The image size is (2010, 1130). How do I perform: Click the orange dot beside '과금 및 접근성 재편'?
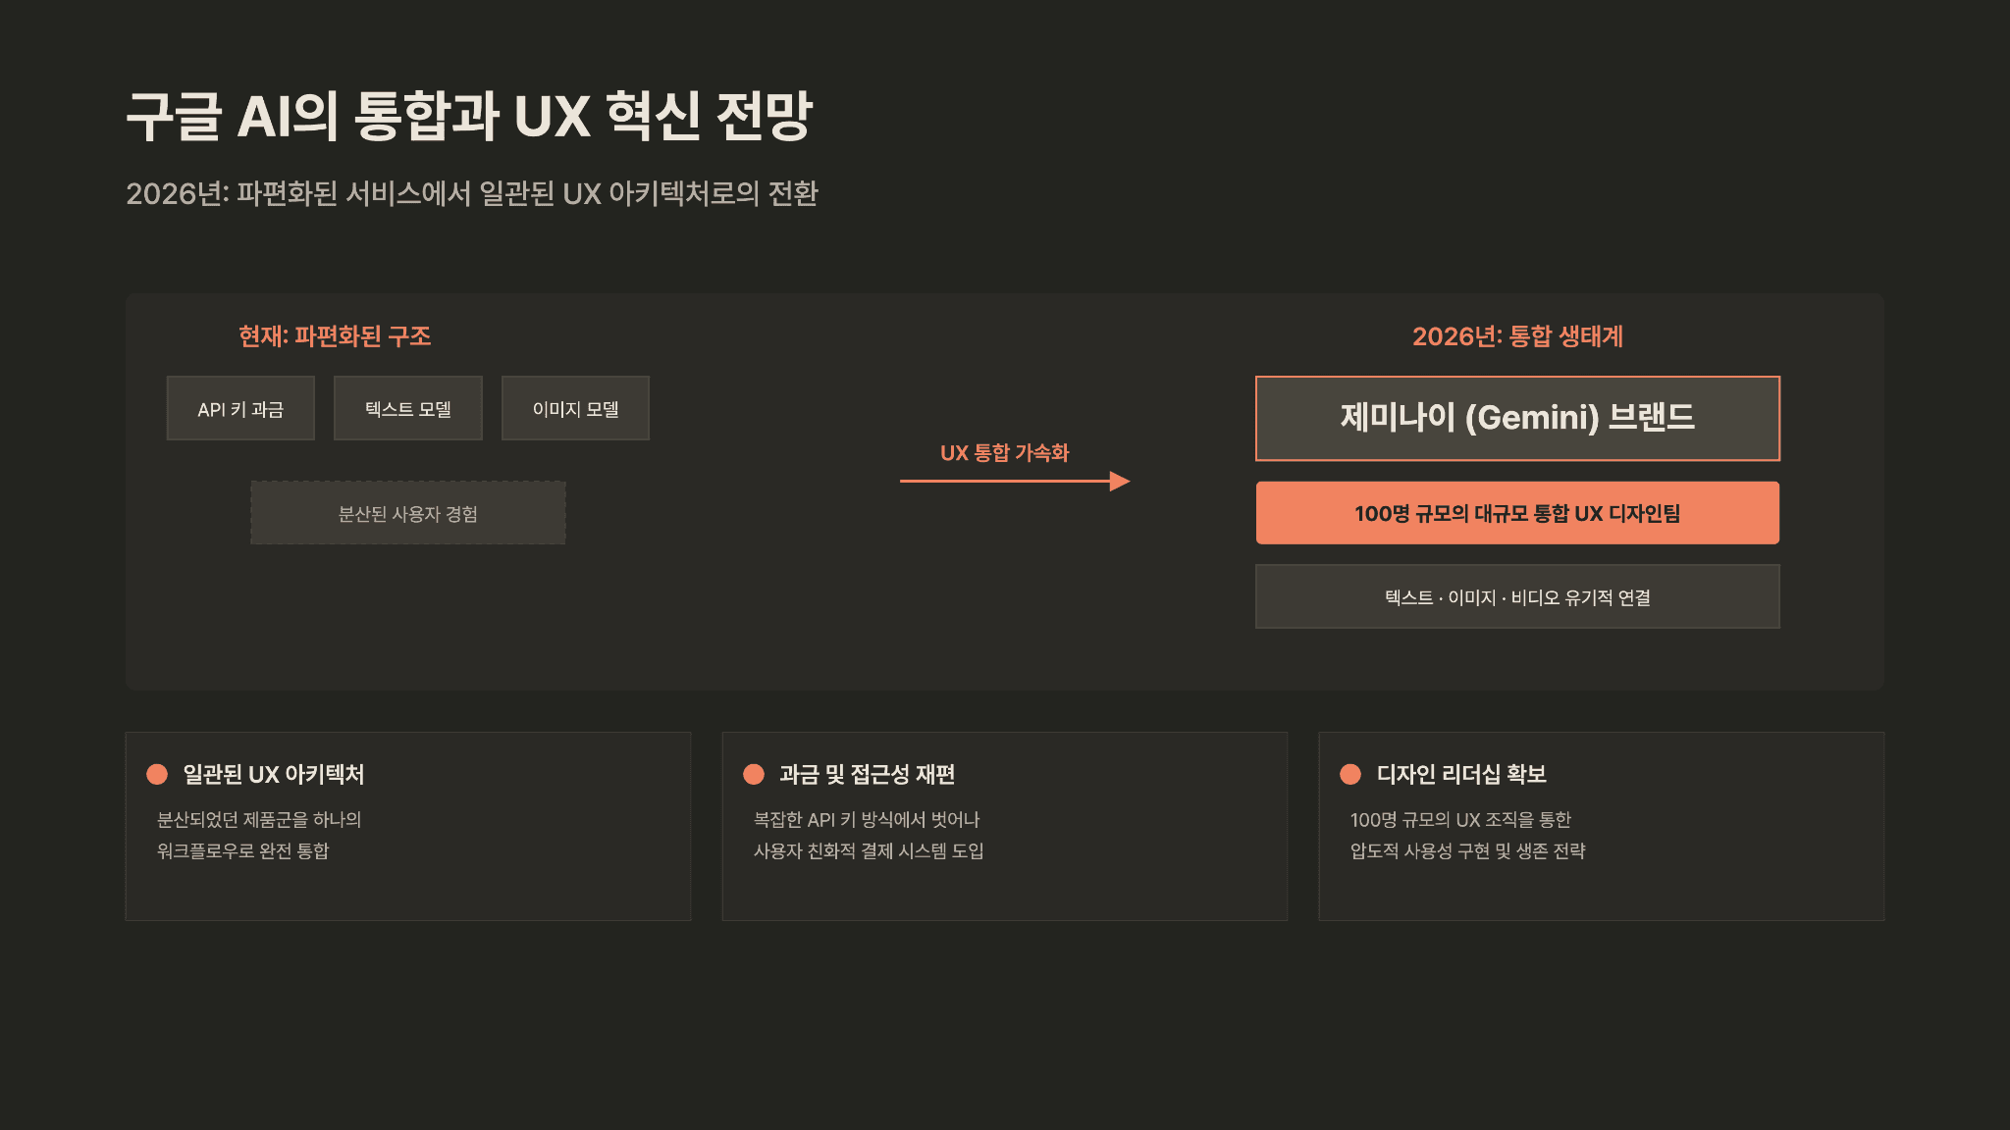click(x=754, y=774)
